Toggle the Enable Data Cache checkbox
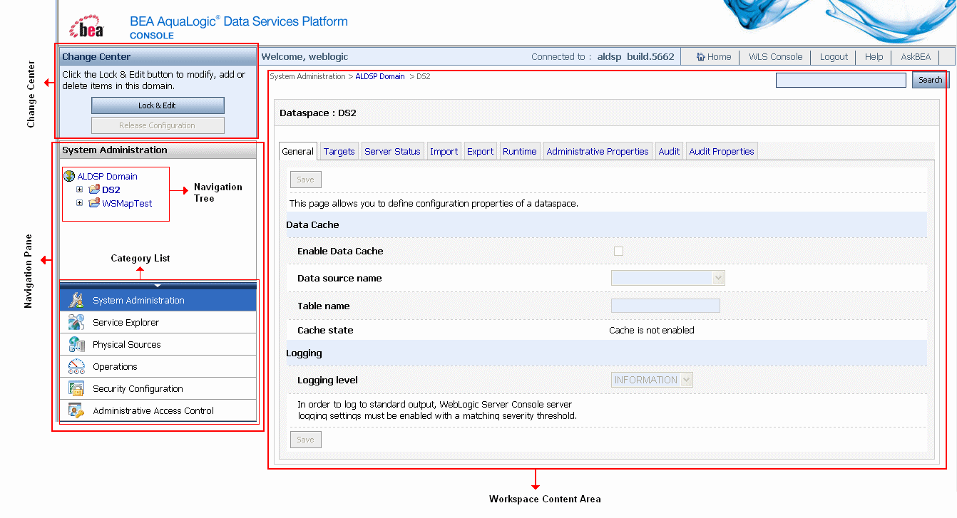Image resolution: width=957 pixels, height=518 pixels. (618, 251)
